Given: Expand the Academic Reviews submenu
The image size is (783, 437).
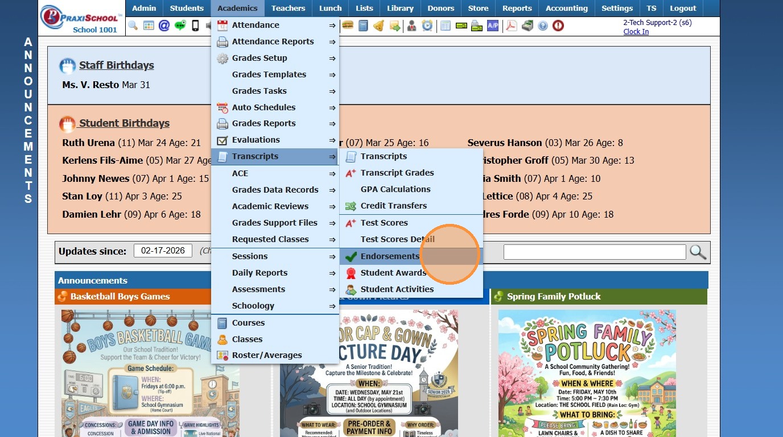Looking at the screenshot, I should pos(275,206).
